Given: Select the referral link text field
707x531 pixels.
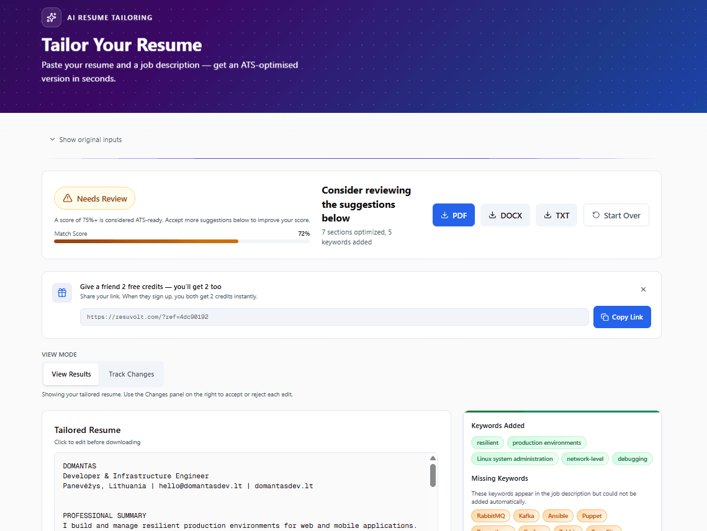Looking at the screenshot, I should click(x=334, y=316).
